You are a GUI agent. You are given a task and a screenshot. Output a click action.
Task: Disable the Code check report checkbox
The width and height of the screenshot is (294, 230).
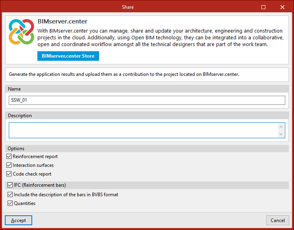coord(9,174)
